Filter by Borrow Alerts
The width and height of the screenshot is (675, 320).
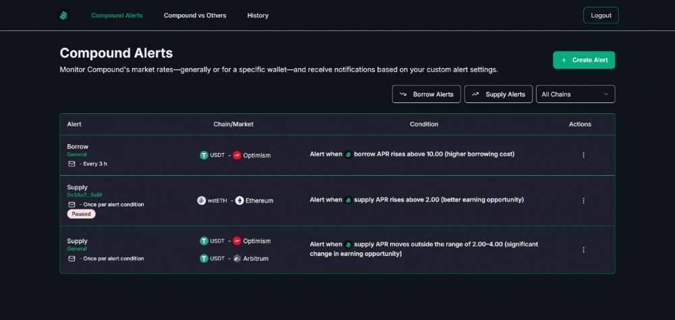pos(427,94)
